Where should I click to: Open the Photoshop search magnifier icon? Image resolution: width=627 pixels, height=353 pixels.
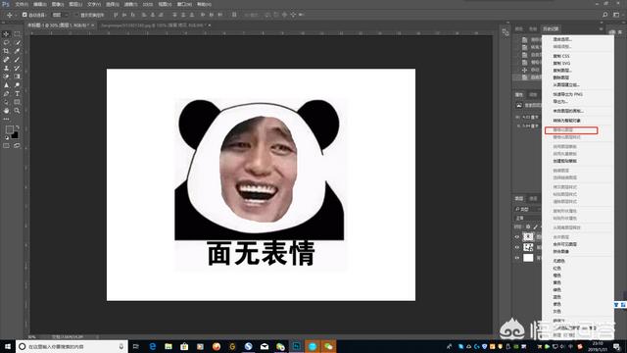(605, 15)
